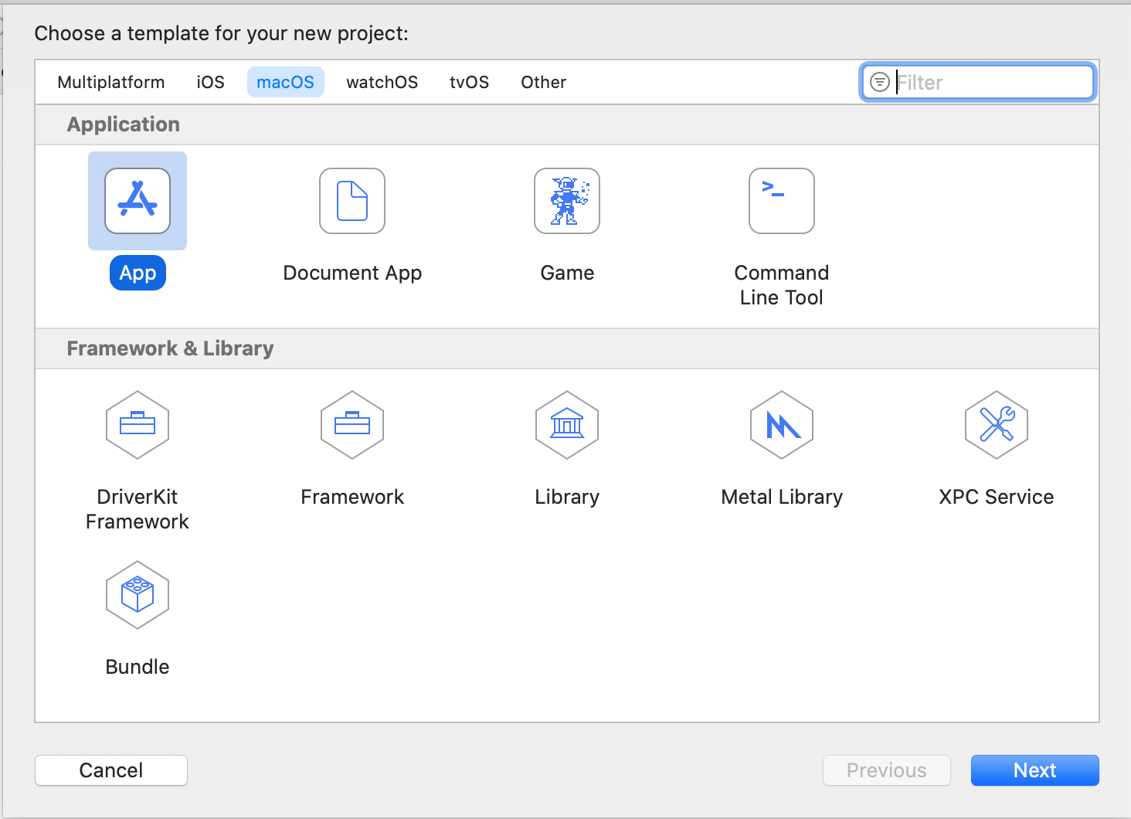Click the Cancel button

[111, 770]
